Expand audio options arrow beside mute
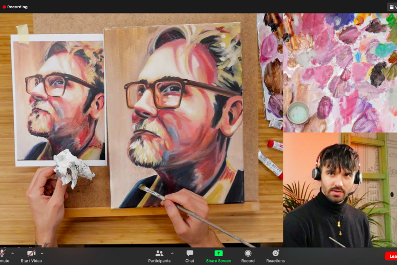The height and width of the screenshot is (265, 397). pyautogui.click(x=12, y=254)
